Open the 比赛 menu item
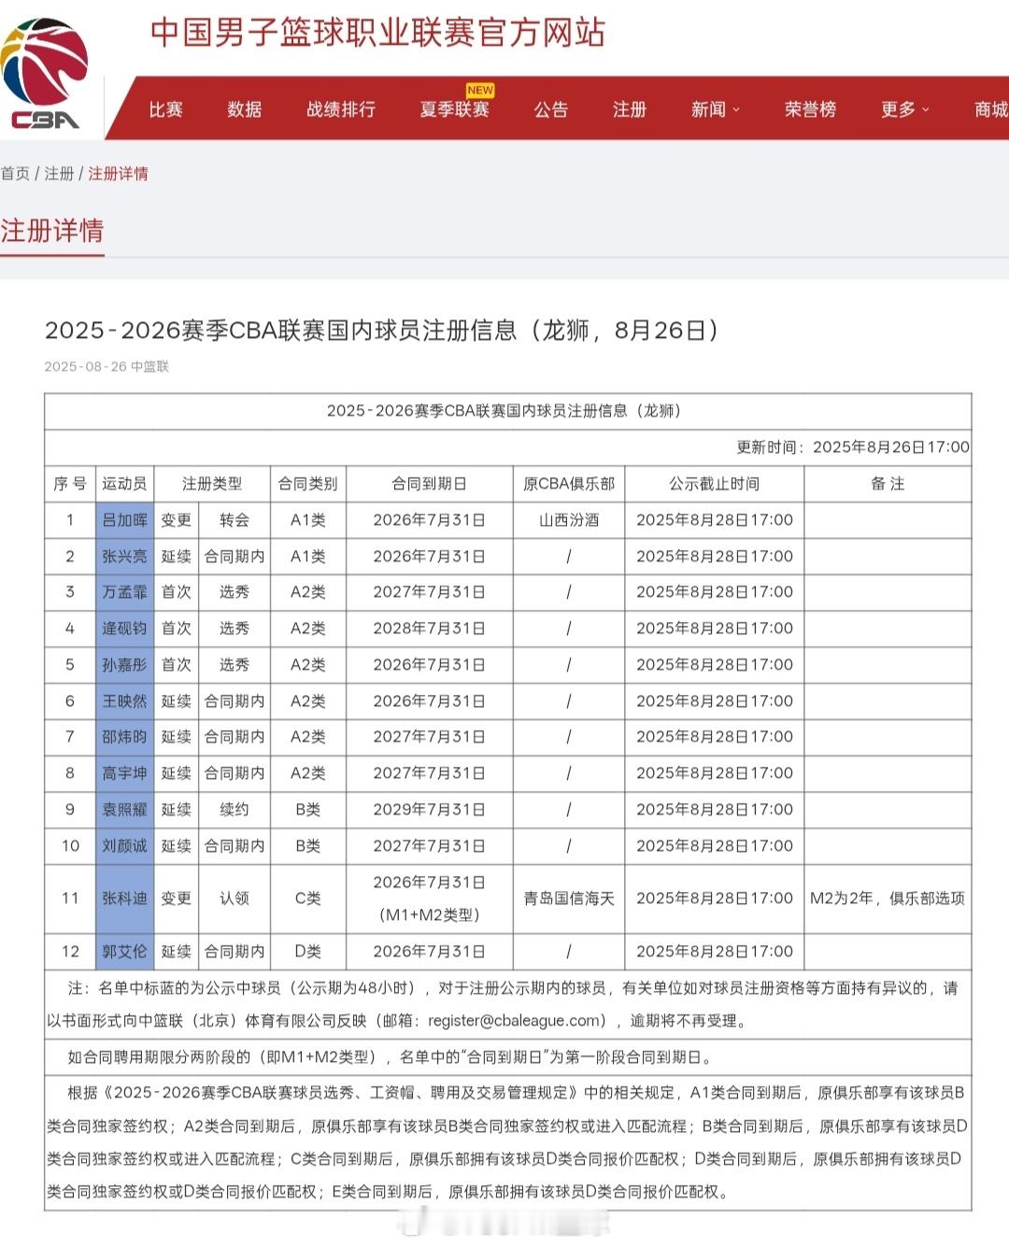Viewport: 1009px width, 1246px height. pyautogui.click(x=166, y=109)
